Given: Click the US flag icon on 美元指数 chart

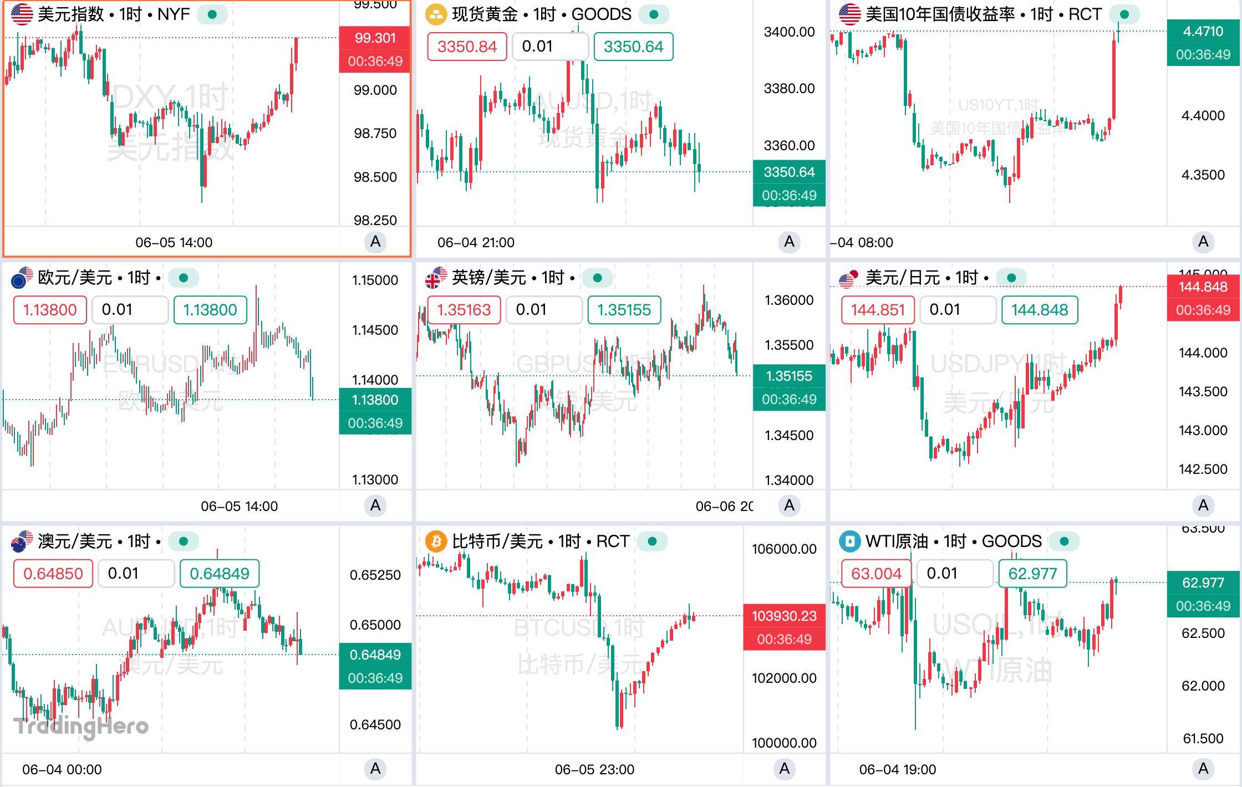Looking at the screenshot, I should [21, 14].
